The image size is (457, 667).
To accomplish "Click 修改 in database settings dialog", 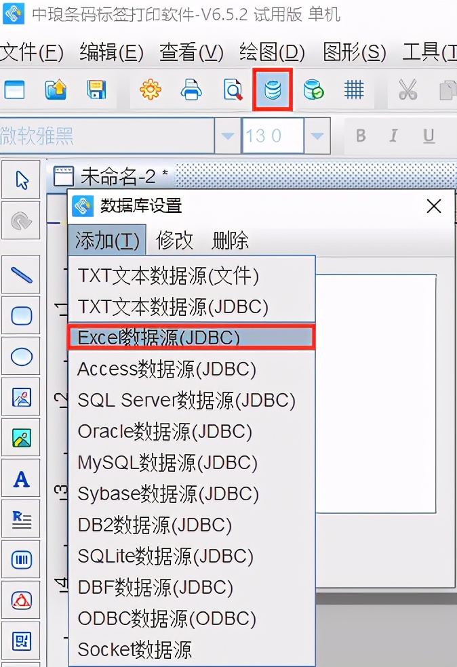I will pos(174,241).
